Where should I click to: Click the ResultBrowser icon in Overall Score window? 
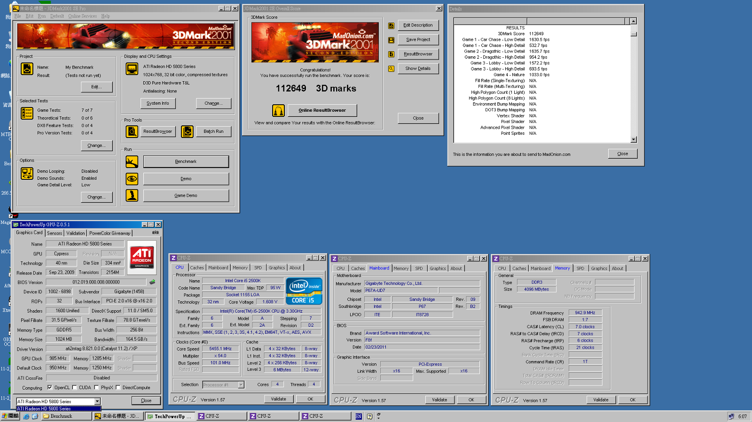[391, 54]
